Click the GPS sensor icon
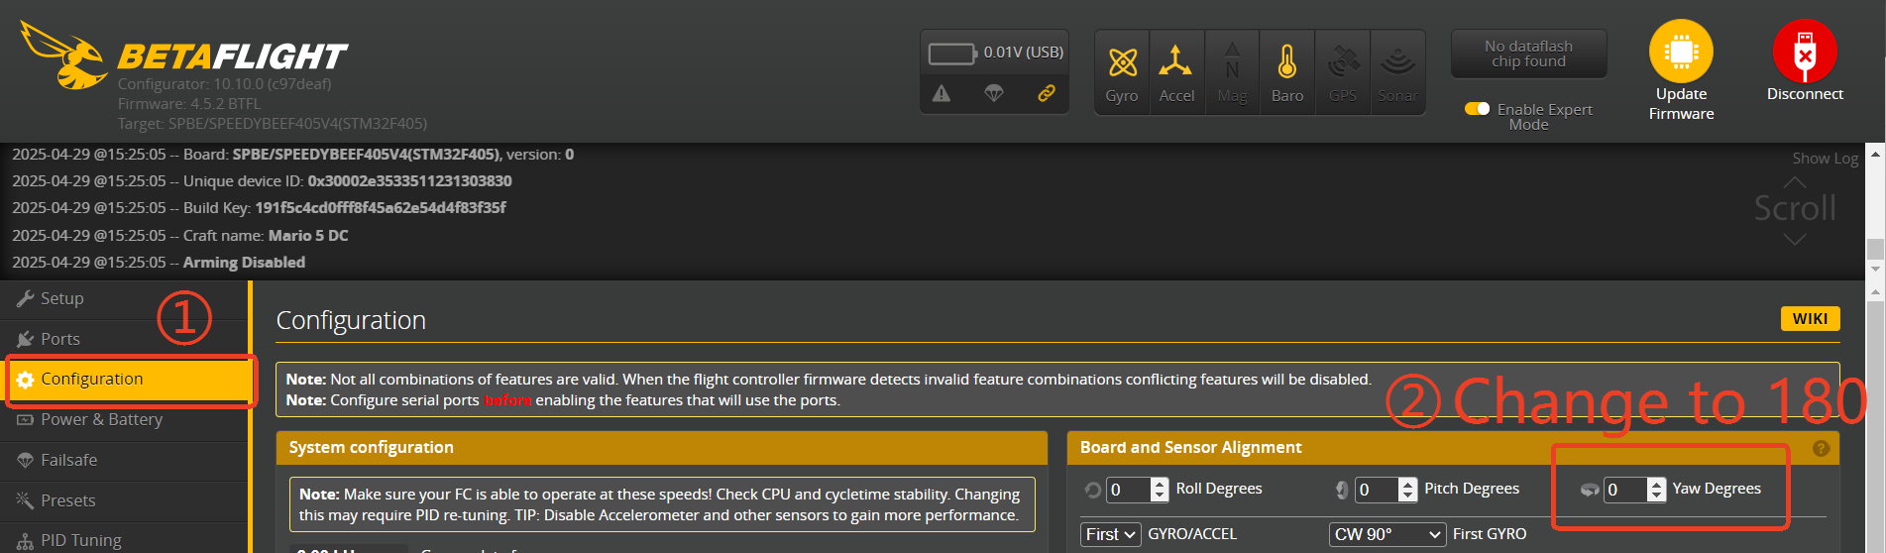This screenshot has height=553, width=1886. point(1343,61)
